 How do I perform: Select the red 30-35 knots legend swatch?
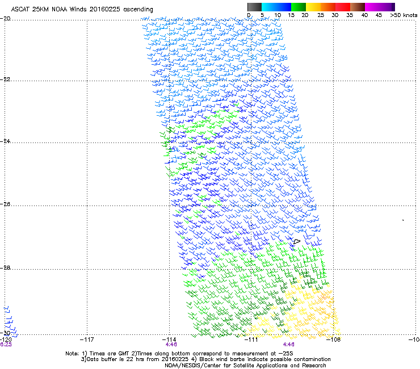pos(343,7)
